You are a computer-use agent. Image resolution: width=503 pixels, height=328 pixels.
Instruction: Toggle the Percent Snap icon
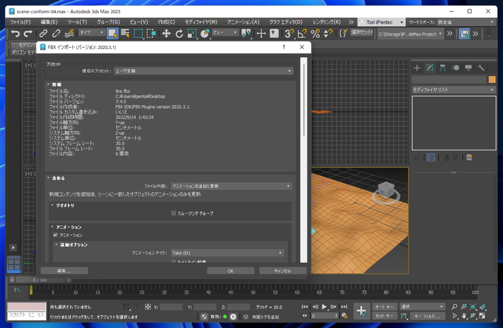[315, 33]
